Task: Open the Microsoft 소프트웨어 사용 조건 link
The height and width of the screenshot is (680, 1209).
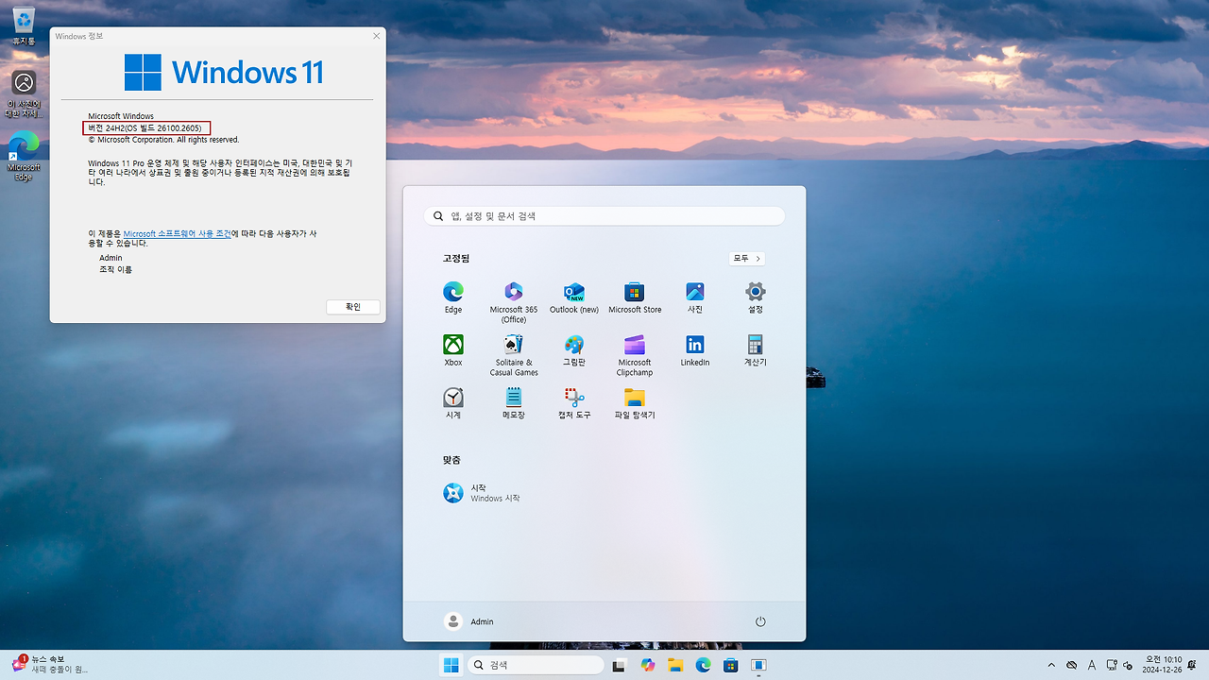Action: pos(177,232)
